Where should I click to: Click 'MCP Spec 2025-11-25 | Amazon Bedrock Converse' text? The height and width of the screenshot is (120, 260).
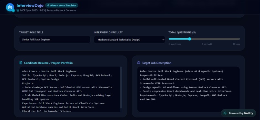click(48, 10)
